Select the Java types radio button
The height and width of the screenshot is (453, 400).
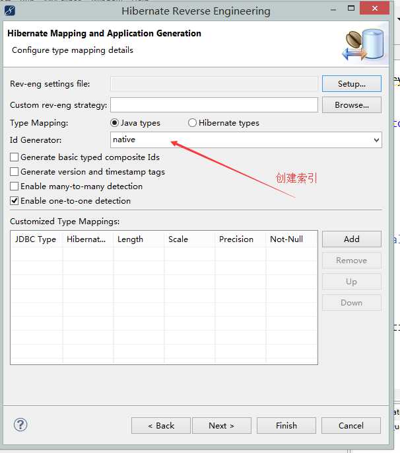[x=114, y=123]
